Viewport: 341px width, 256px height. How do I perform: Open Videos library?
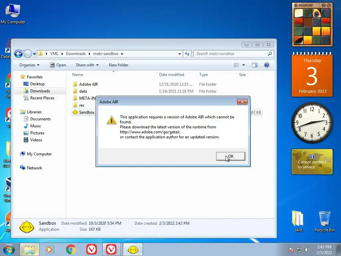[x=36, y=140]
